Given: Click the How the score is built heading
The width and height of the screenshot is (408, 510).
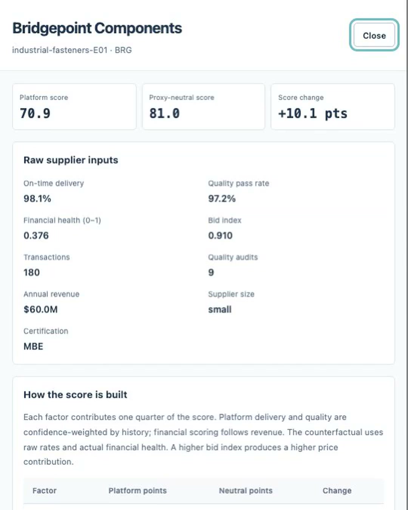Looking at the screenshot, I should pos(75,395).
